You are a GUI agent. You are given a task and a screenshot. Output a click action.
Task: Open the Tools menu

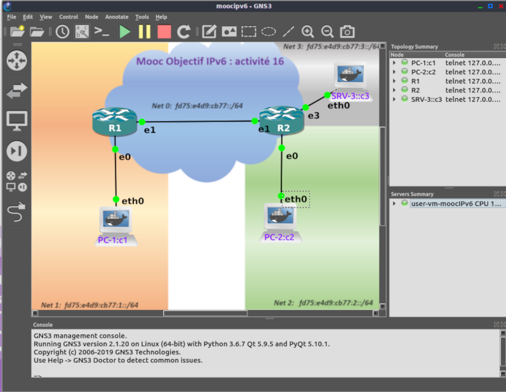coord(142,17)
